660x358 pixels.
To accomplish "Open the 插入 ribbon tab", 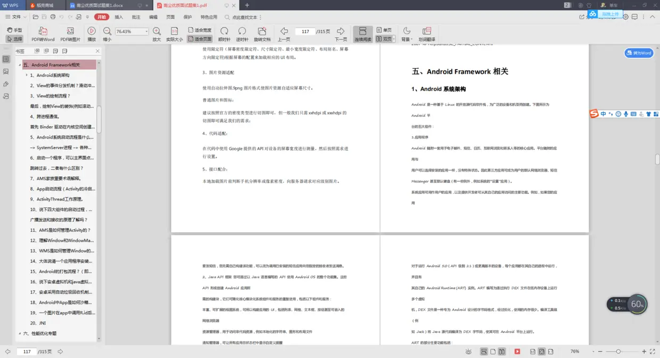I will click(119, 17).
